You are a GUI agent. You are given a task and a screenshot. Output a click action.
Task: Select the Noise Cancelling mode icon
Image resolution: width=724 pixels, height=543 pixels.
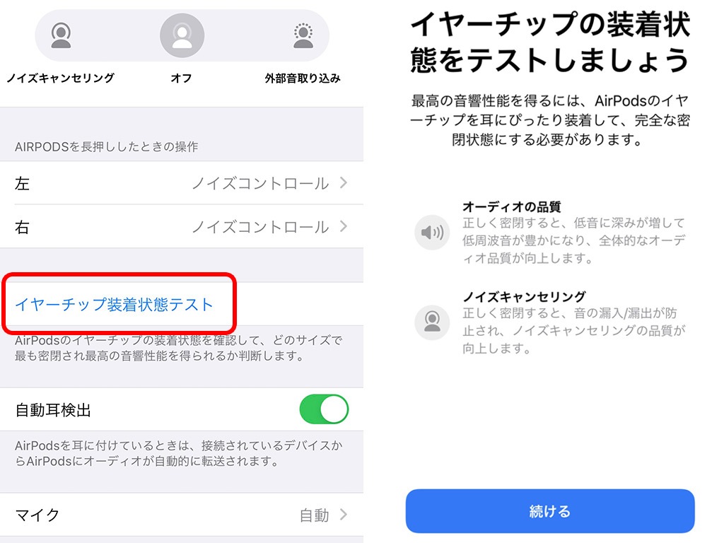tap(61, 35)
